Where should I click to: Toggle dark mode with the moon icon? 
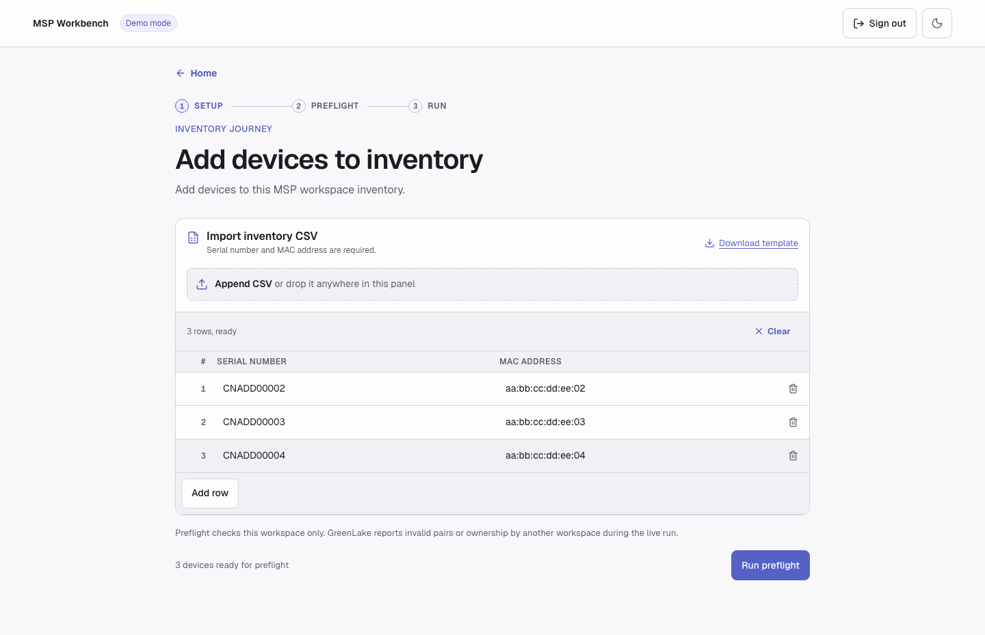point(937,23)
